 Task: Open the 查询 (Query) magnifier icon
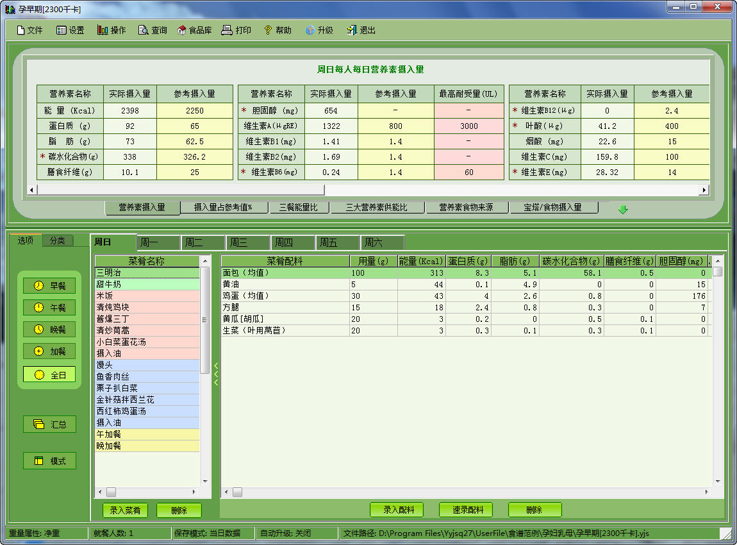(x=144, y=30)
